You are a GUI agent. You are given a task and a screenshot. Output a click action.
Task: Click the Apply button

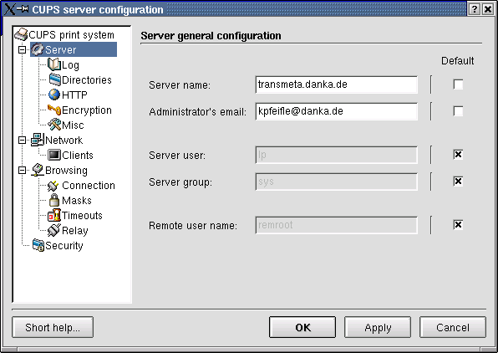point(378,327)
